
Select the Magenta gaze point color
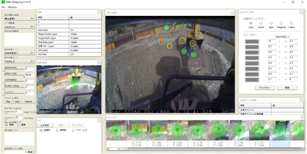point(281,23)
